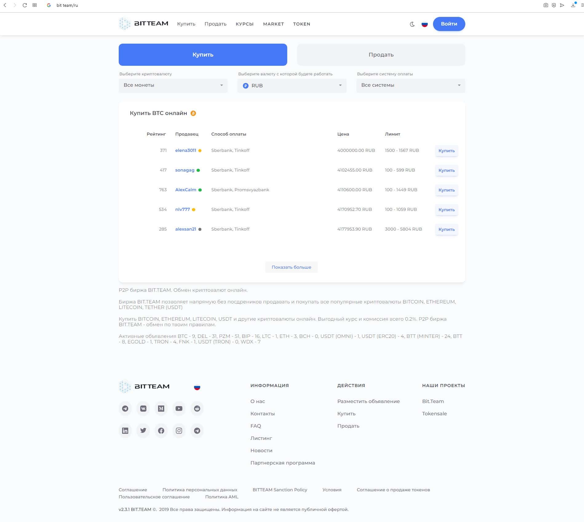Expand the Все системы payment system dropdown
The height and width of the screenshot is (522, 584).
[x=411, y=85]
